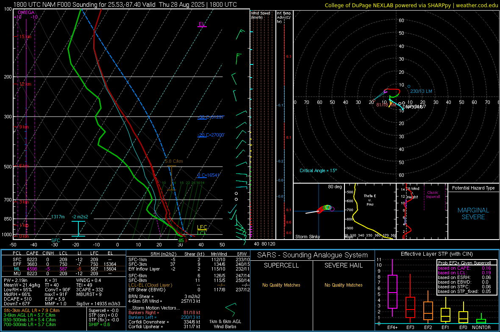Click No Quality Matches under SEVERE HAIL
This screenshot has height=332, width=500.
point(343,285)
